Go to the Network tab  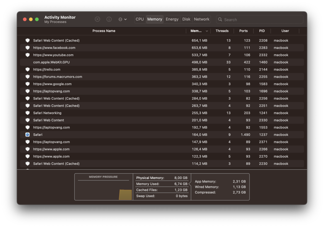pos(202,19)
